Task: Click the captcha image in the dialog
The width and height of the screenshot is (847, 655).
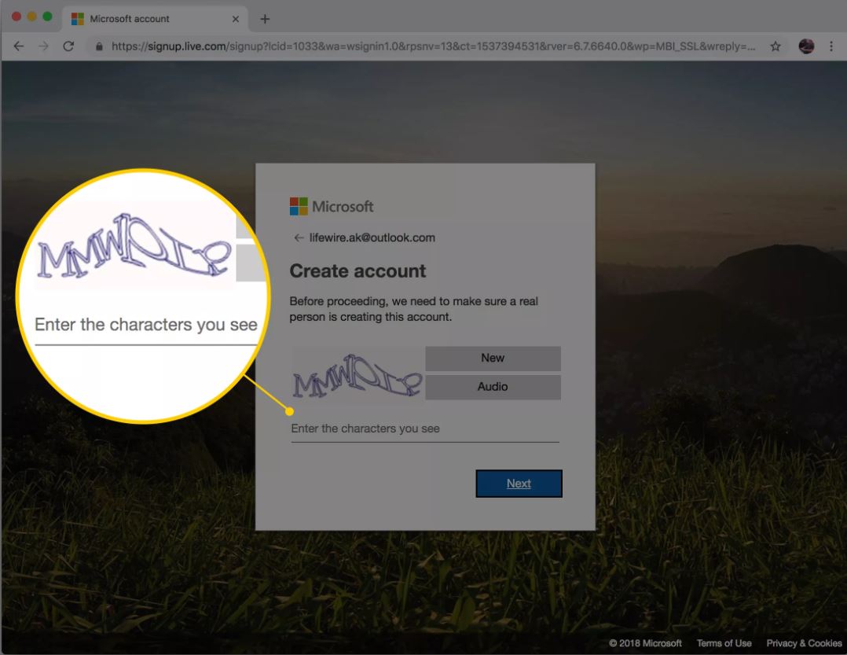Action: [357, 376]
